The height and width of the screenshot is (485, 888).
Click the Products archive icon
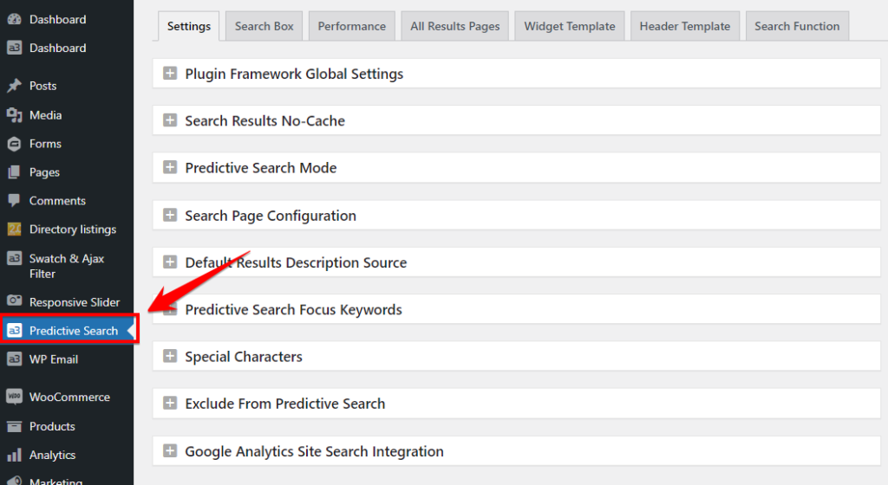[x=14, y=426]
